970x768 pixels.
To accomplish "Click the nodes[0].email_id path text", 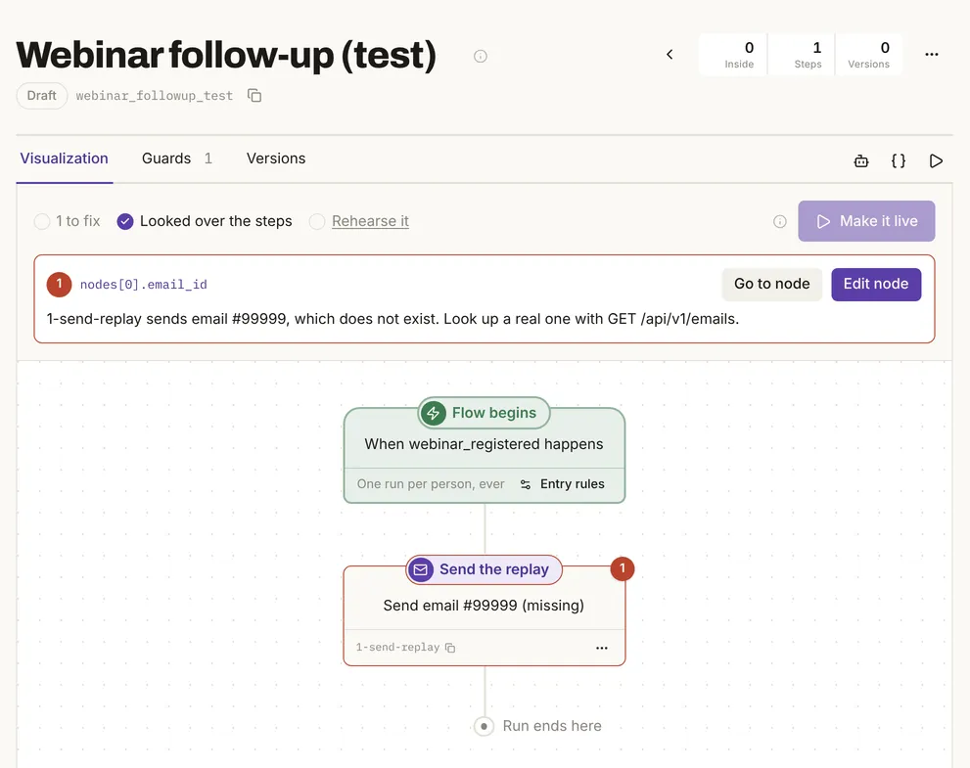I will 144,285.
